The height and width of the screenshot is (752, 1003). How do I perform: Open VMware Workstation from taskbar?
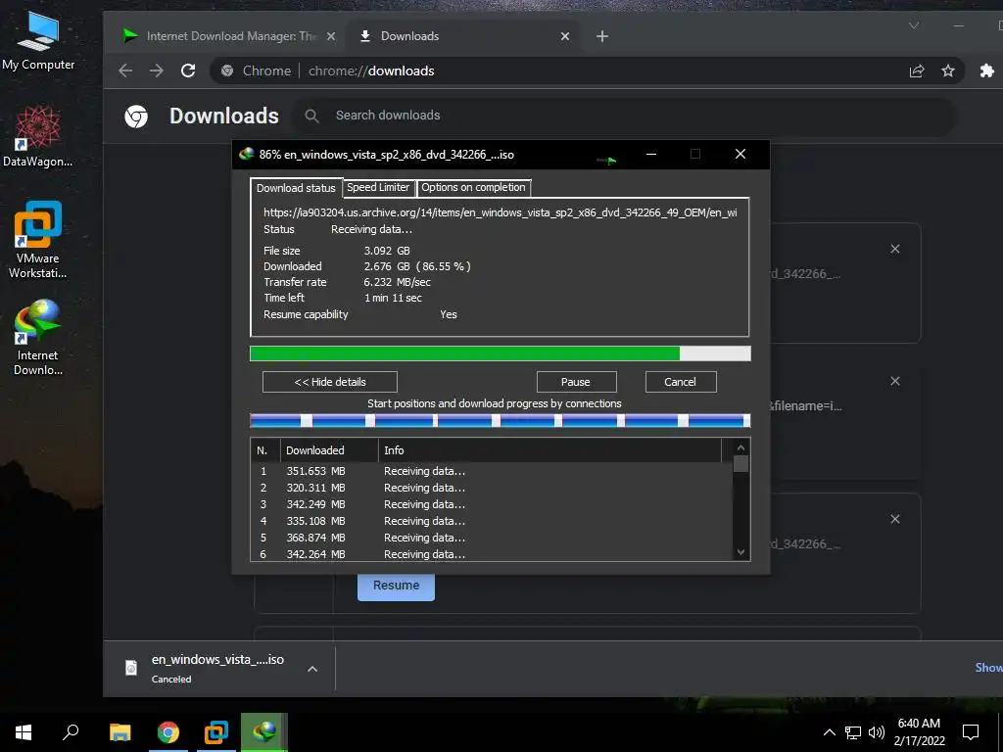(216, 732)
